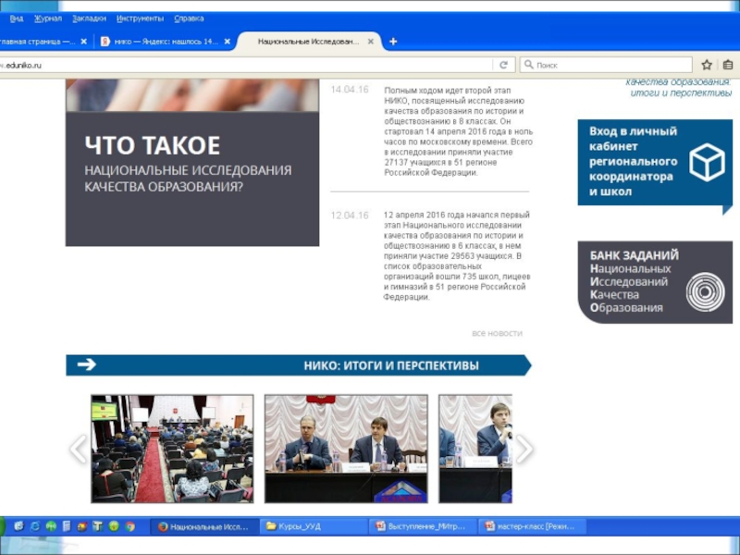
Task: Open Internet Explorer from quick launch
Action: pos(35,526)
